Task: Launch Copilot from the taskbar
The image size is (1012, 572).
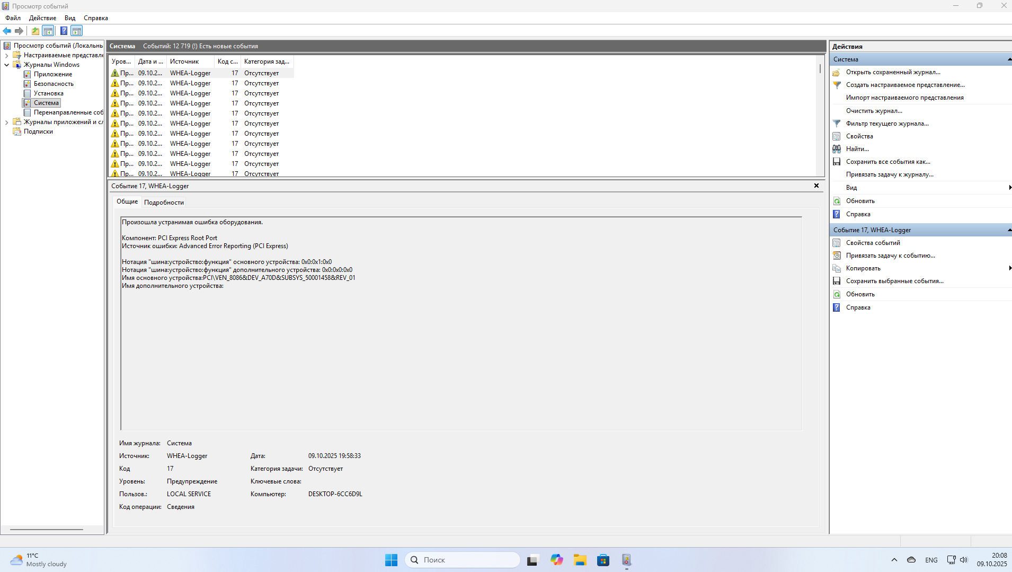Action: tap(556, 560)
